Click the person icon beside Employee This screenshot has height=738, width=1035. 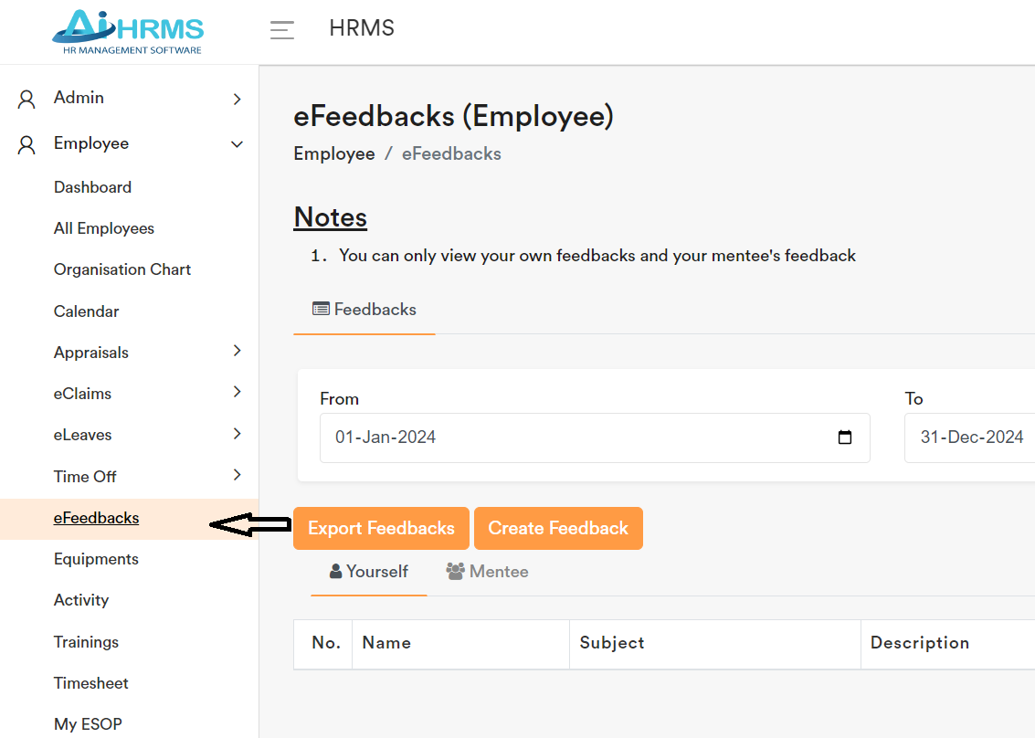point(25,142)
